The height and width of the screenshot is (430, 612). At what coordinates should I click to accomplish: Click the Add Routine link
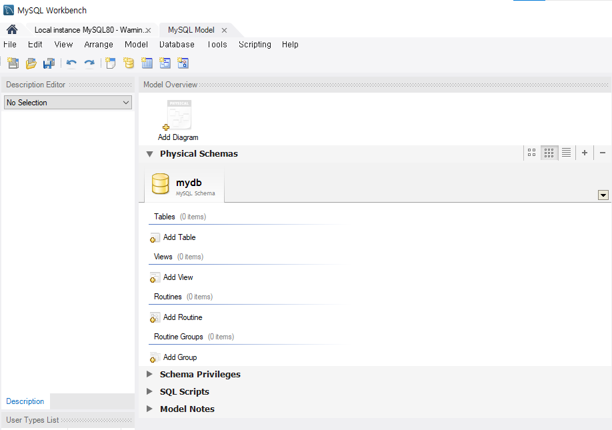coord(183,317)
